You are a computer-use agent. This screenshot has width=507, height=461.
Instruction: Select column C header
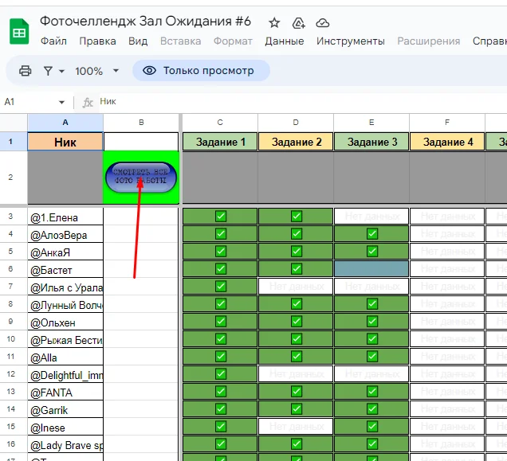[220, 123]
